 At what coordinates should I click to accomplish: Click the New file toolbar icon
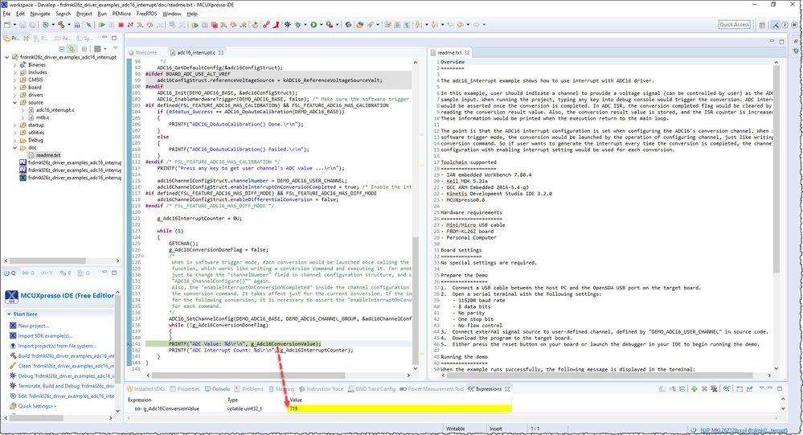click(x=7, y=25)
